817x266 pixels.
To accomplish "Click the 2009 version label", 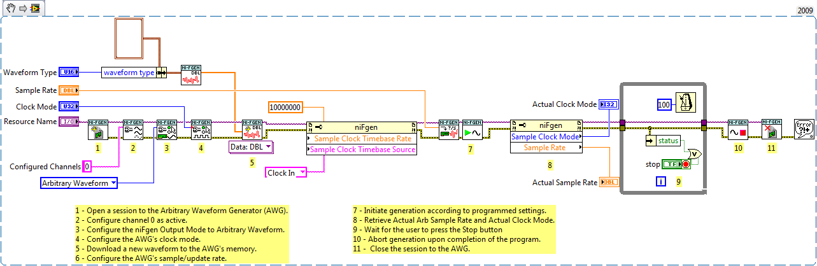I will point(806,11).
